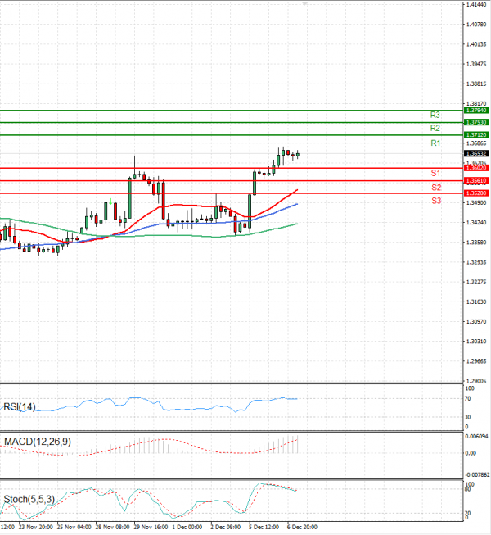Viewport: 491px width, 535px height.
Task: Click the 1.30970 price axis value
Action: [x=476, y=322]
